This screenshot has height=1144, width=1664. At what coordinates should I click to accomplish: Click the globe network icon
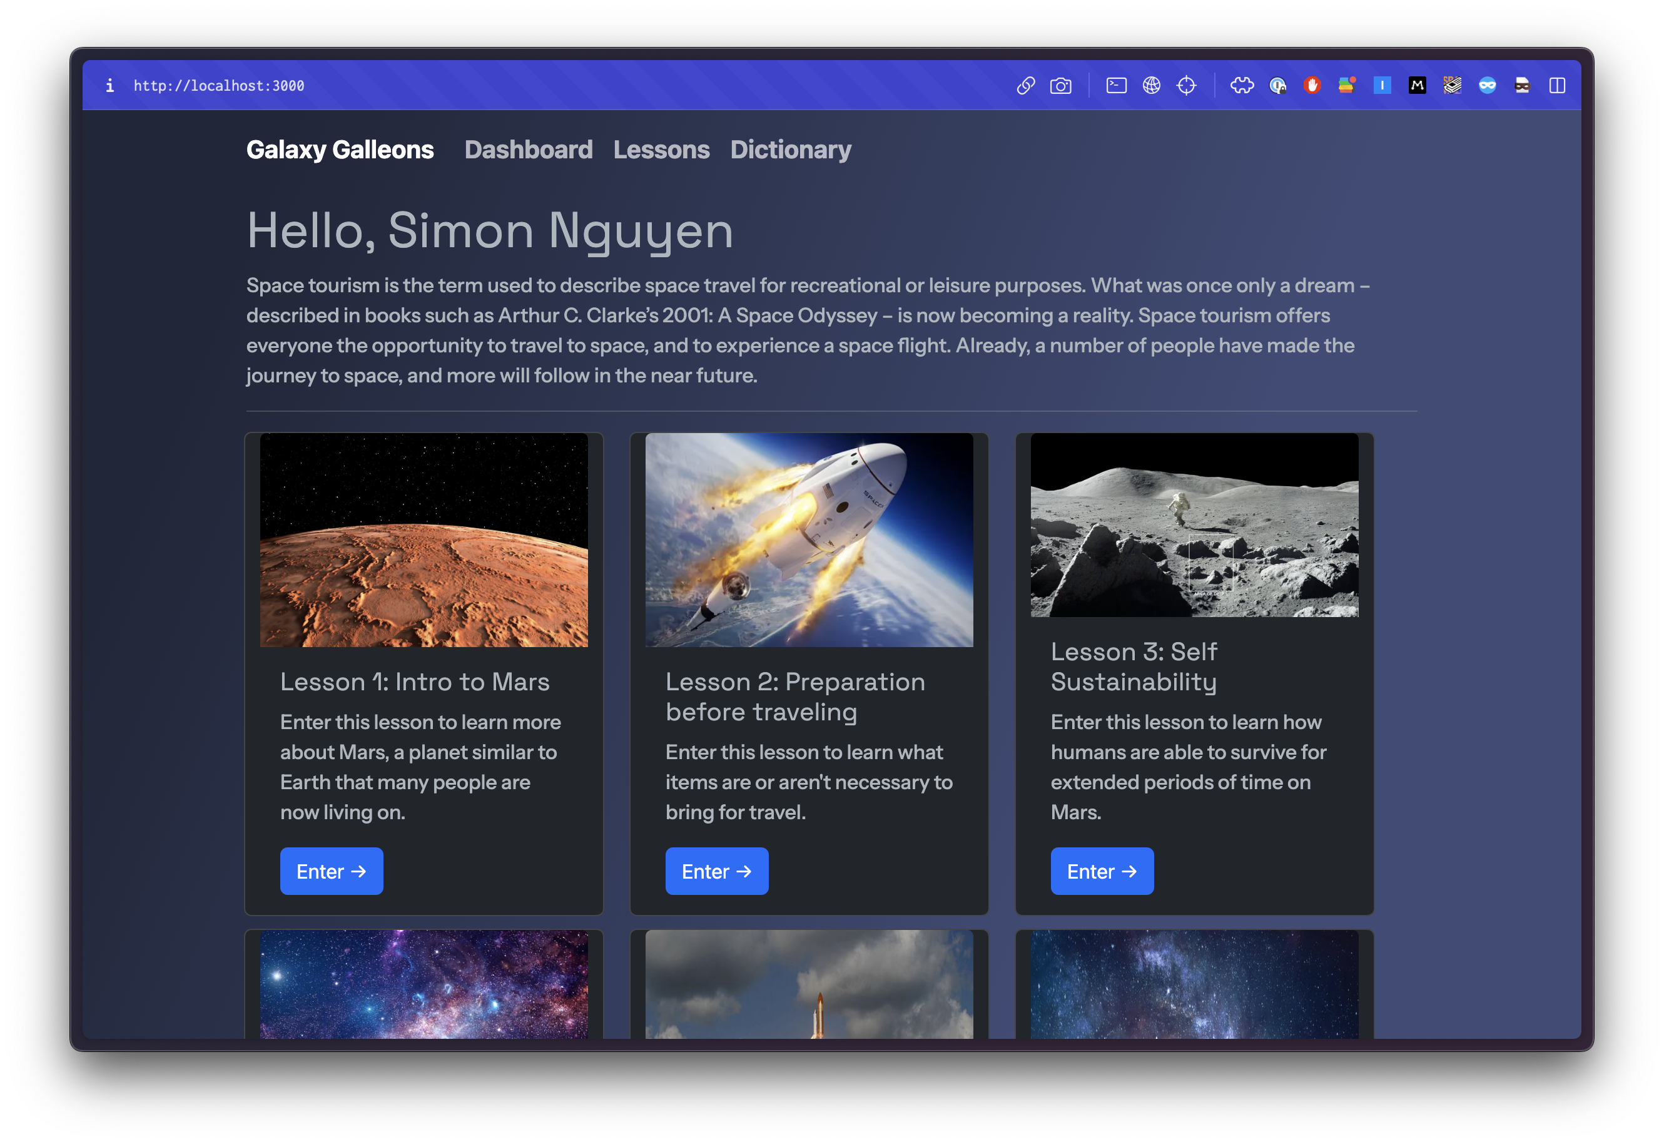[x=1151, y=86]
